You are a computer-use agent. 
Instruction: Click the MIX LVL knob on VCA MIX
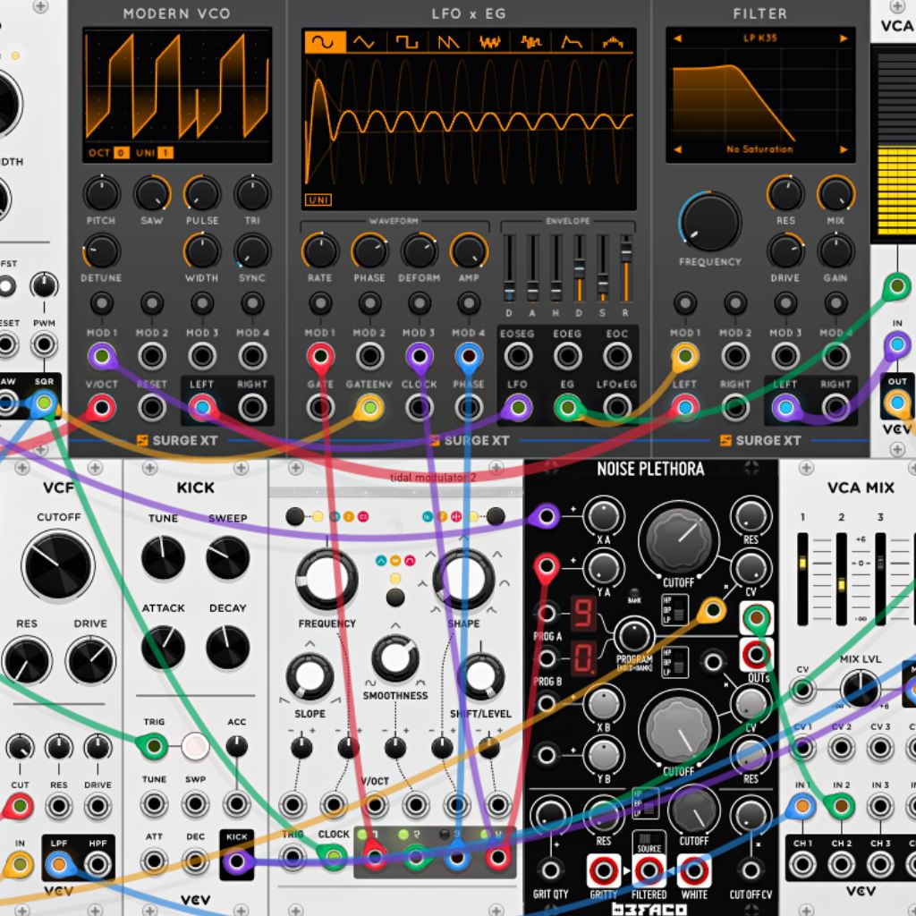pyautogui.click(x=860, y=689)
